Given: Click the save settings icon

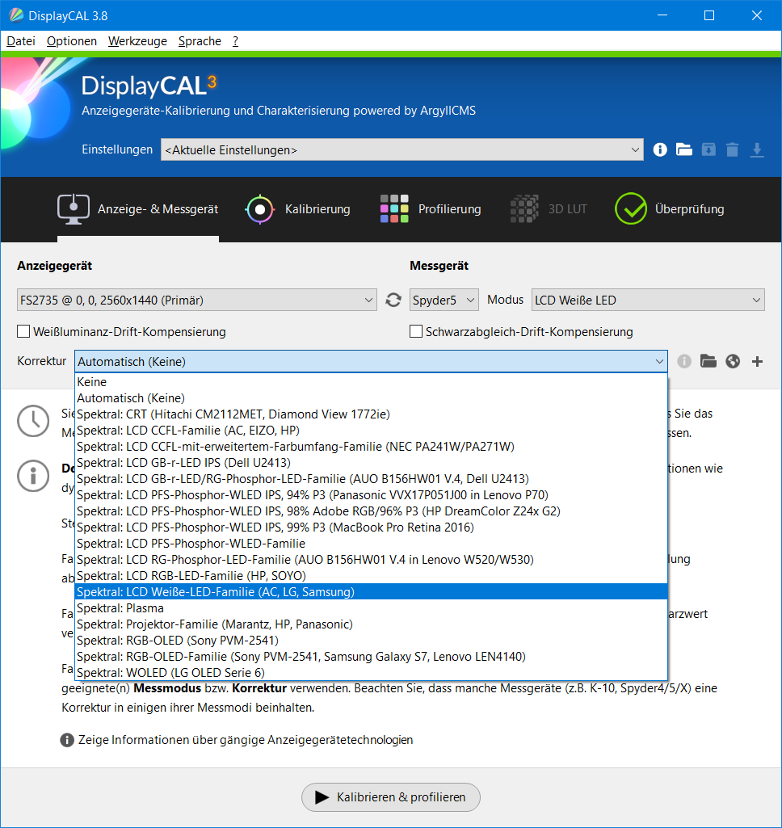Looking at the screenshot, I should 708,150.
